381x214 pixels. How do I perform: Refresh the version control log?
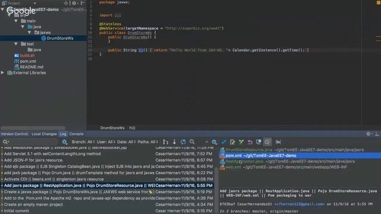(183, 142)
